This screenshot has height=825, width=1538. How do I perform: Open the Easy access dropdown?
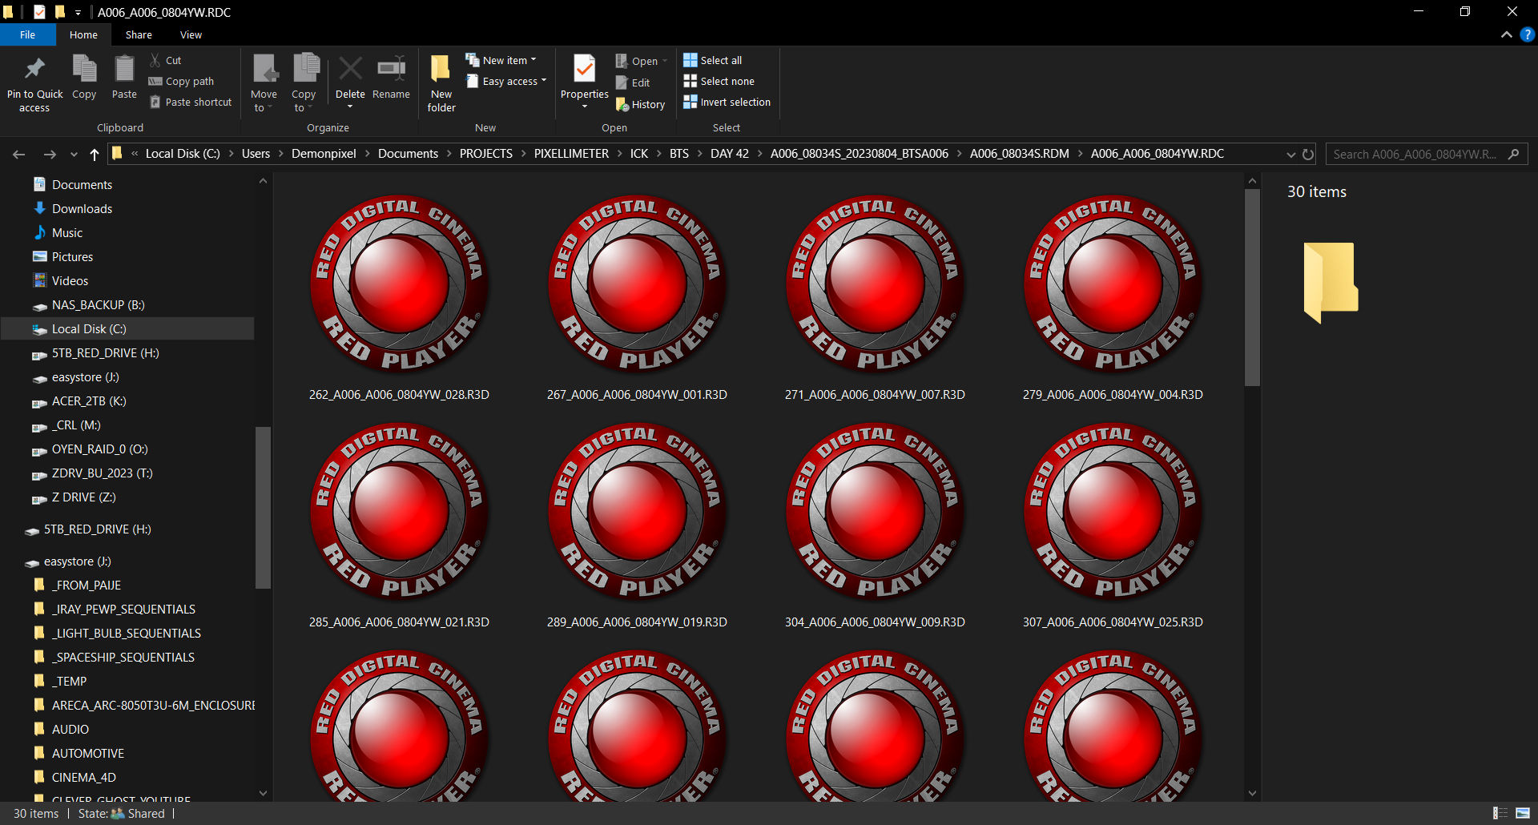click(x=506, y=81)
